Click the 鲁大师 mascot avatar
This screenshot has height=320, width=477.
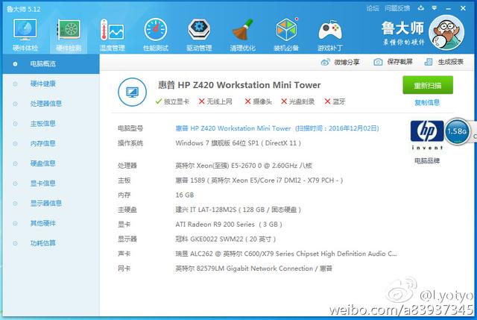click(x=446, y=33)
